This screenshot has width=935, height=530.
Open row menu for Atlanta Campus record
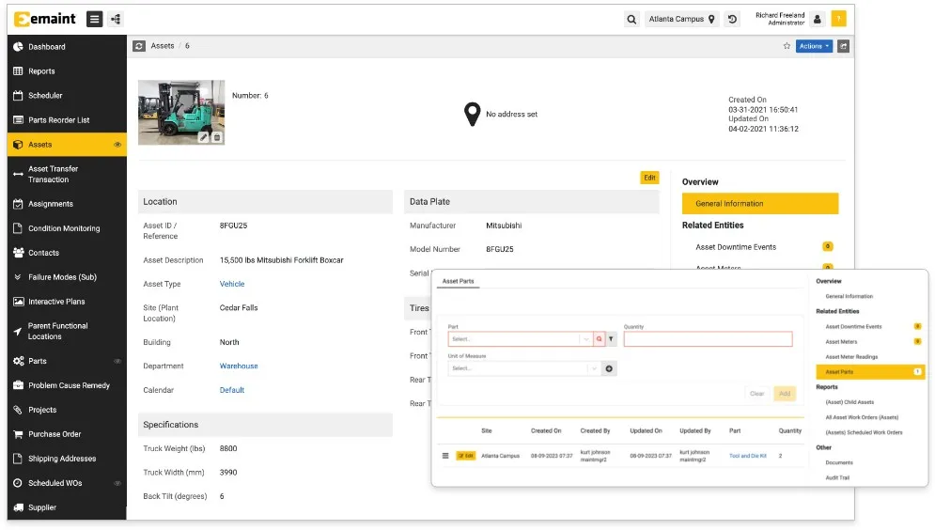click(445, 456)
